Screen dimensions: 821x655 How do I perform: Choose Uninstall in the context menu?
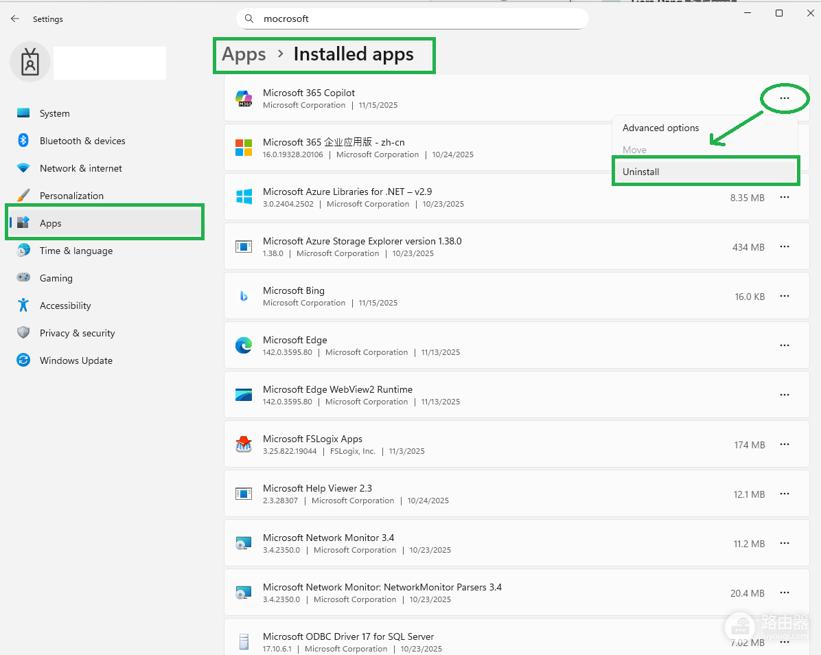(x=705, y=172)
